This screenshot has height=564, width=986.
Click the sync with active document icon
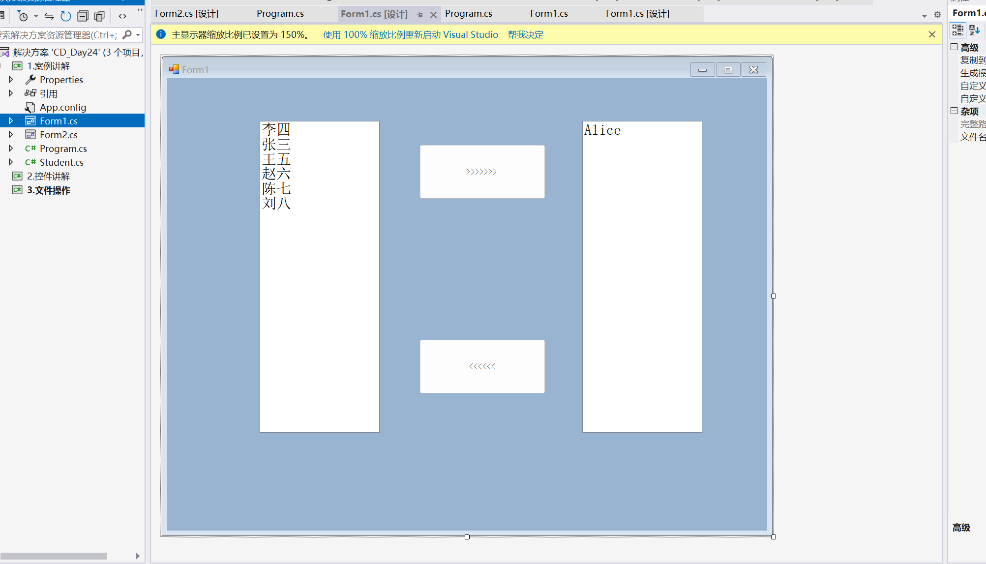click(x=49, y=16)
